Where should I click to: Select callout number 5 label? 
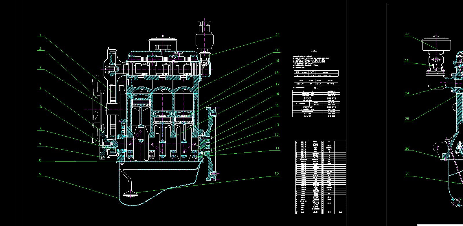tap(41, 106)
